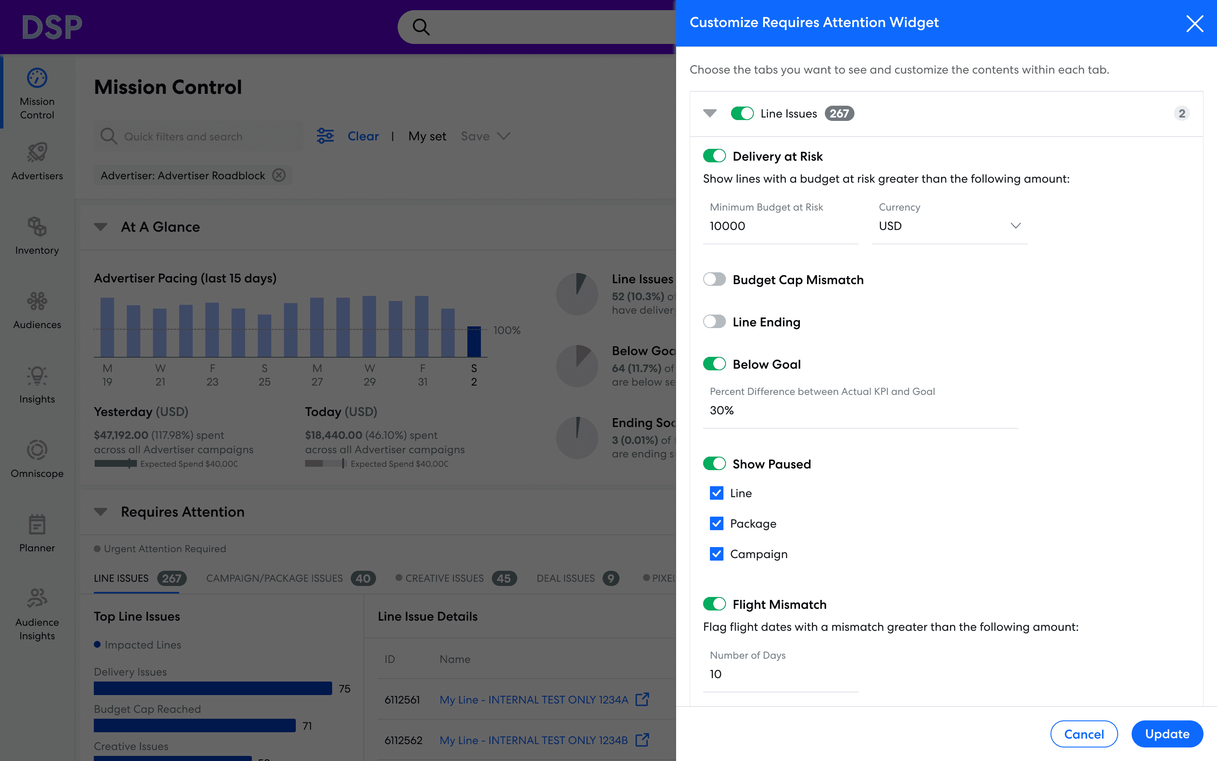Open external link icon for line 1234A

click(x=642, y=699)
